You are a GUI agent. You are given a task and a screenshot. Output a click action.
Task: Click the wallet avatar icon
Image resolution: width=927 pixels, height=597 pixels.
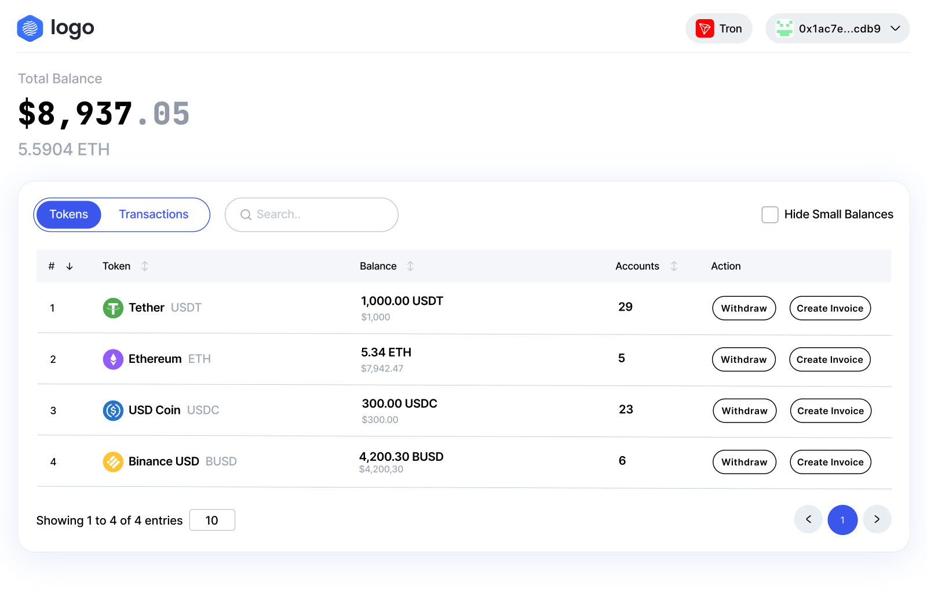pyautogui.click(x=784, y=28)
